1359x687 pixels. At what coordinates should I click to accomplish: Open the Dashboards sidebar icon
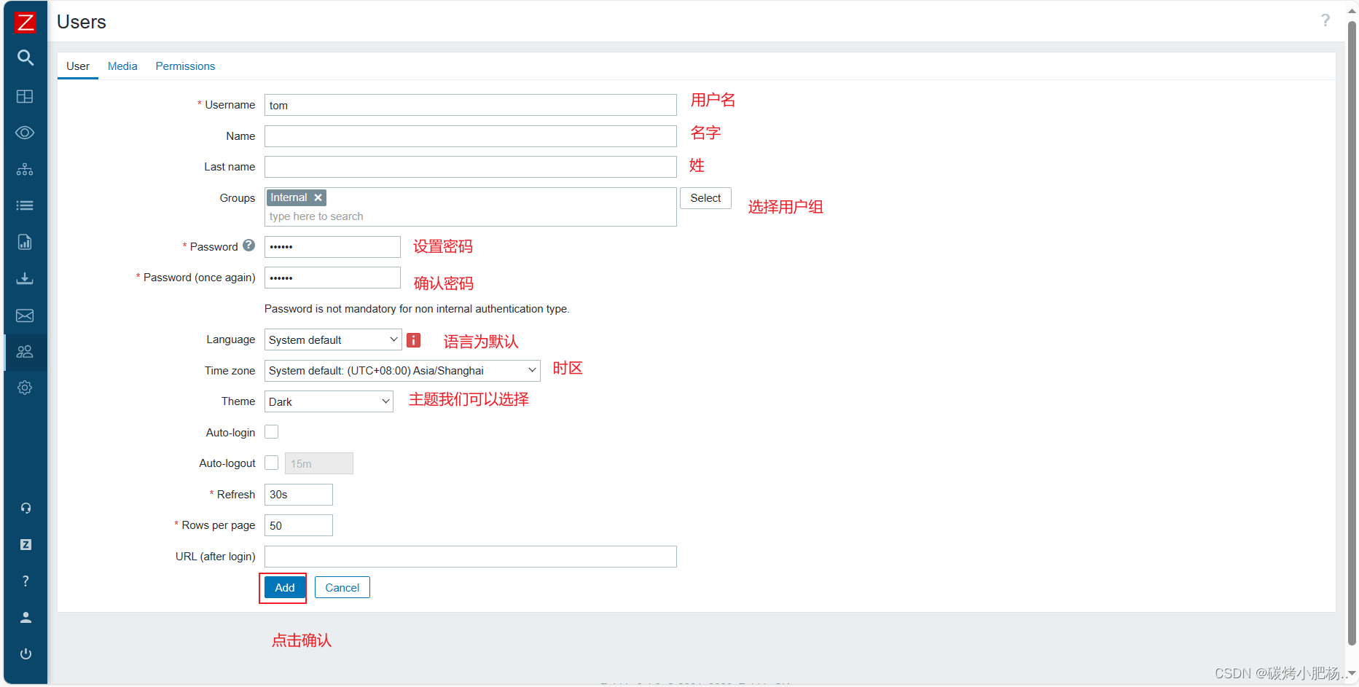pyautogui.click(x=25, y=96)
